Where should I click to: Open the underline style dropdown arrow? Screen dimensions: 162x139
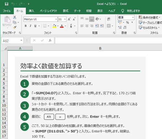(39, 26)
